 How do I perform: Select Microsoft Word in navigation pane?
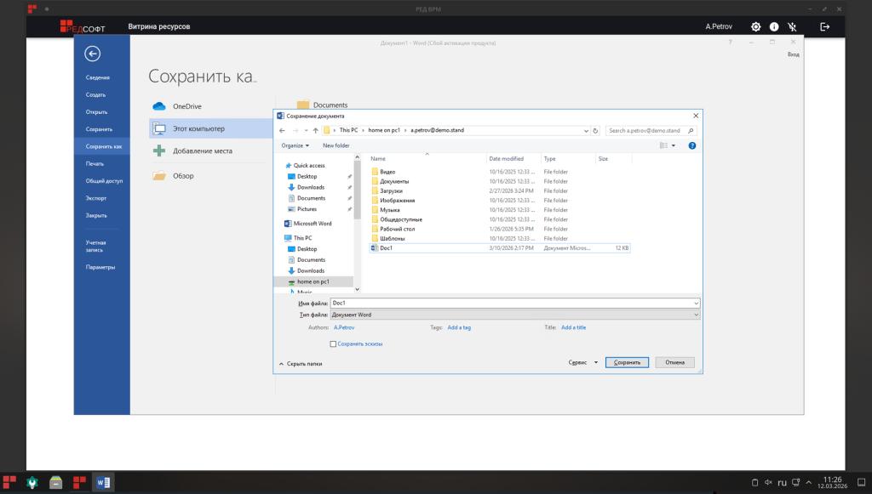313,224
